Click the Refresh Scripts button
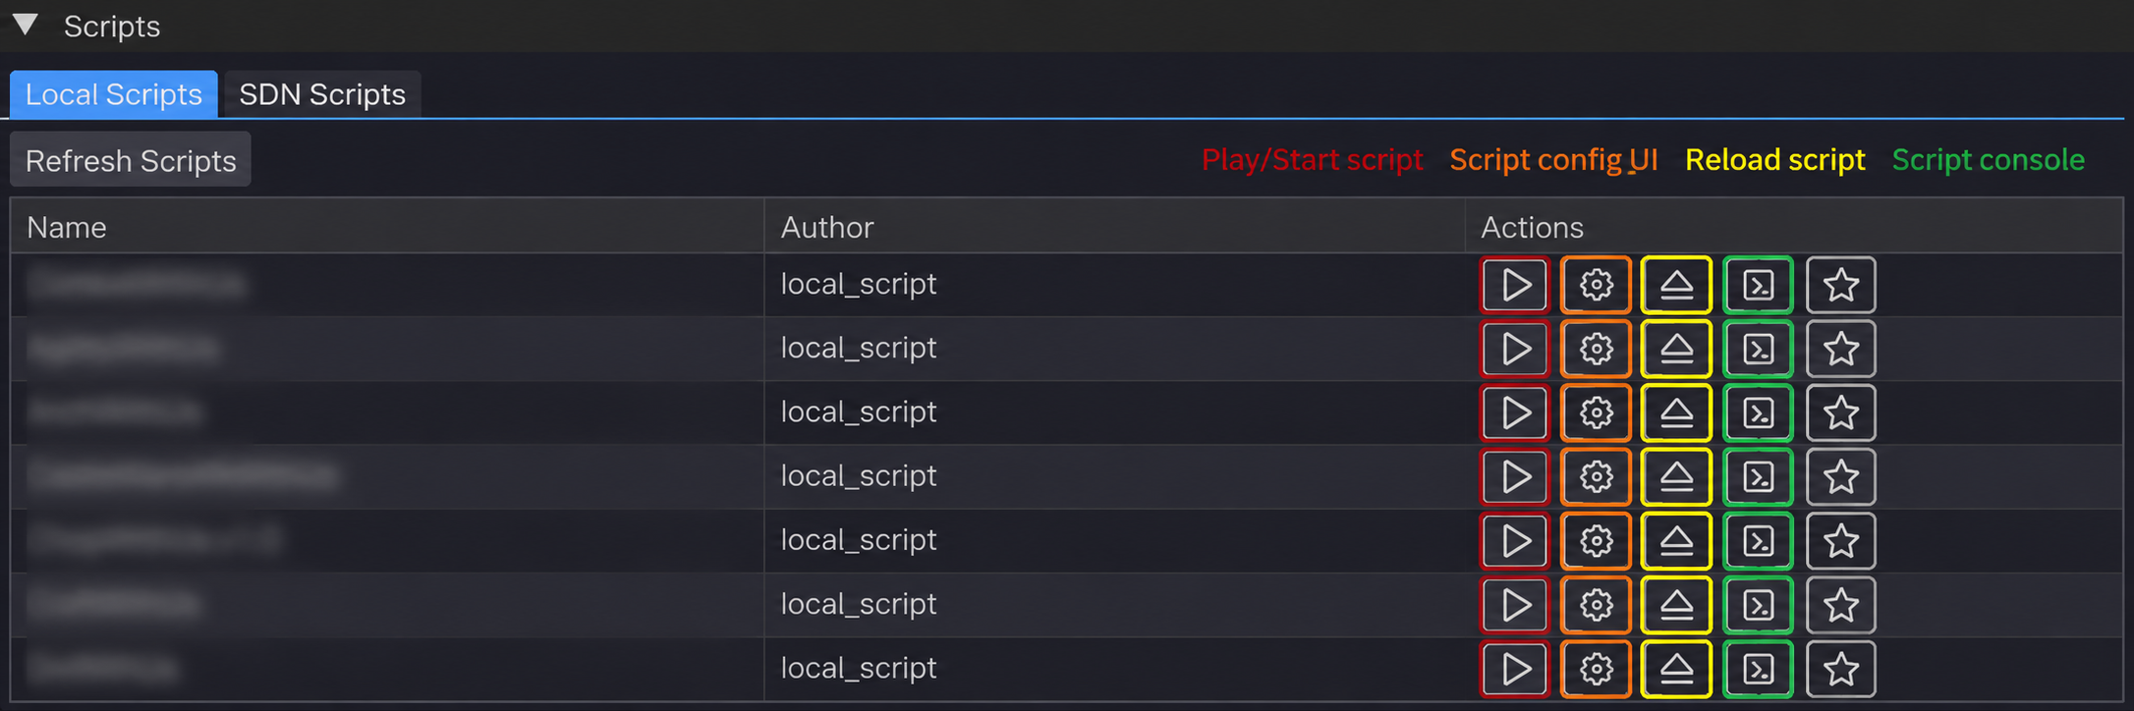 (x=131, y=160)
